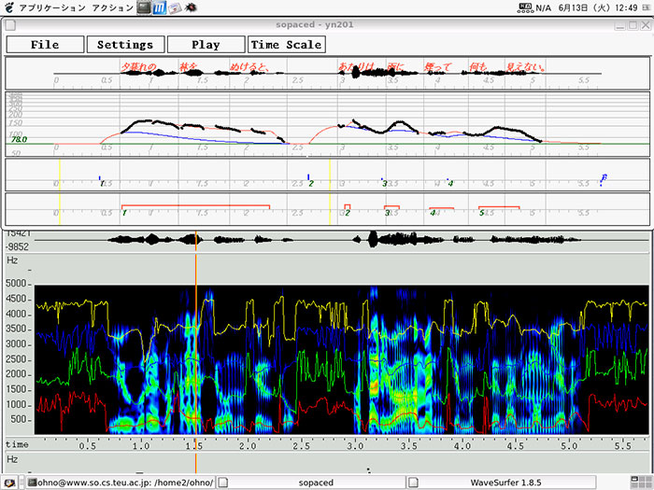Open the sopaced window menu icon in title bar
Viewport: 654px width, 490px height.
pyautogui.click(x=11, y=24)
